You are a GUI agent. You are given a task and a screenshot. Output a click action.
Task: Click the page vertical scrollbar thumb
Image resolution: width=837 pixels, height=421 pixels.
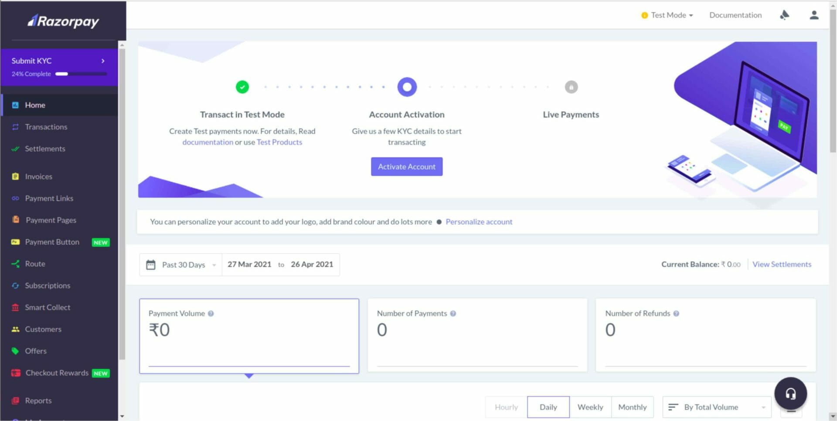[x=833, y=81]
